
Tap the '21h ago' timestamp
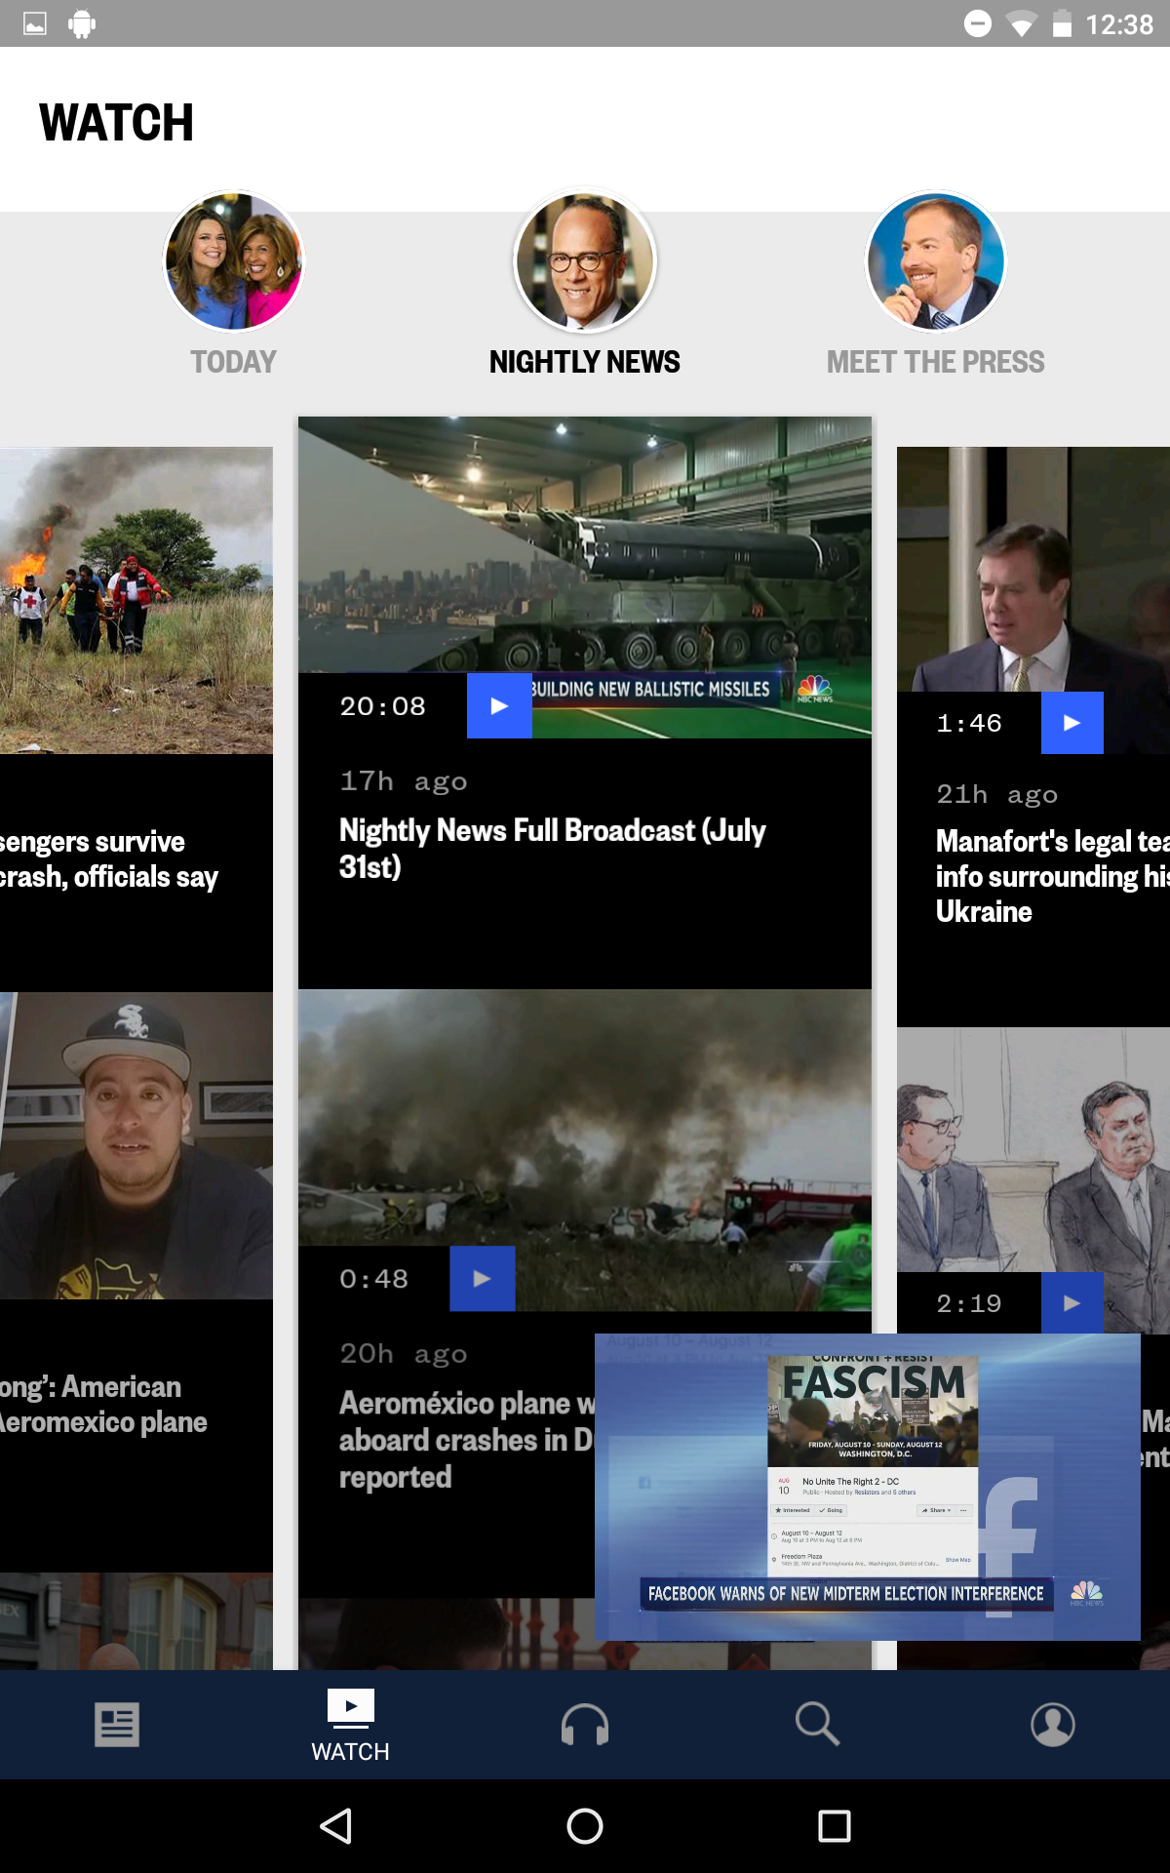[x=996, y=794]
